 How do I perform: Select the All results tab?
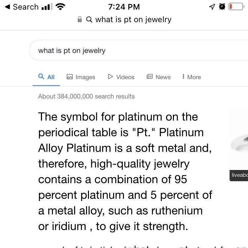[46, 77]
